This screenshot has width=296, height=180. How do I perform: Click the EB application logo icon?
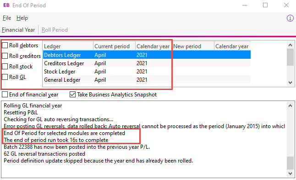point(6,5)
